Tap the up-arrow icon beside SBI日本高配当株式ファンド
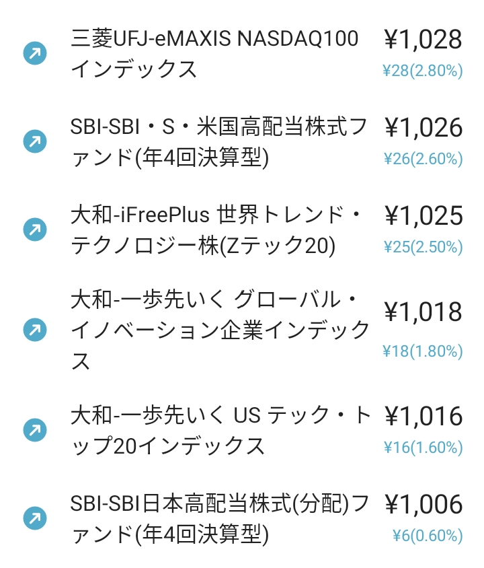Image resolution: width=484 pixels, height=568 pixels. [35, 518]
